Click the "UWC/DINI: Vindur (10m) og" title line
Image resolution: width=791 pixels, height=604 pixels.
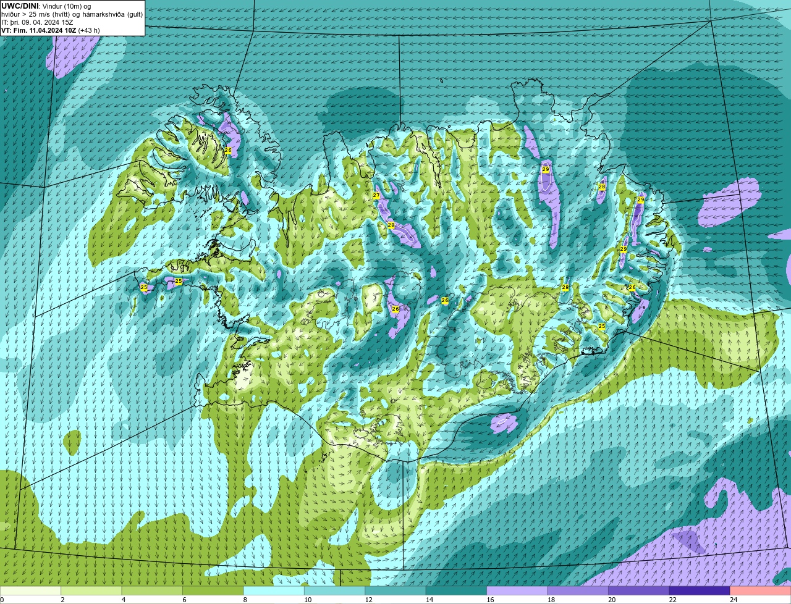(46, 6)
